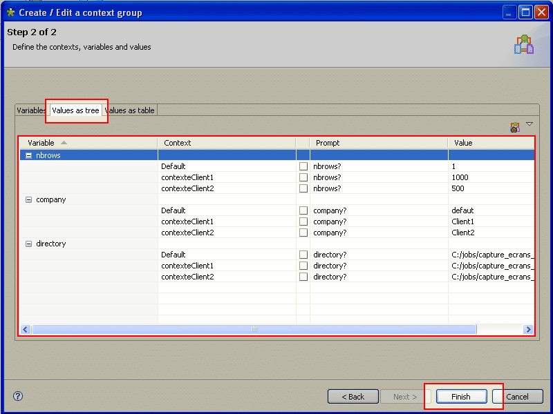This screenshot has height=414, width=553.
Task: Sort by the Variable column header
Action: (88, 143)
